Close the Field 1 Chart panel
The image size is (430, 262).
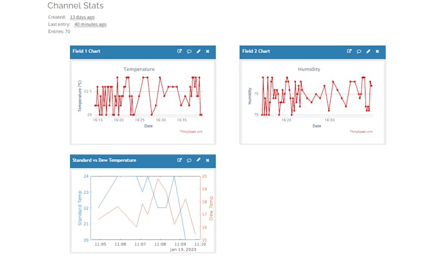click(x=208, y=51)
